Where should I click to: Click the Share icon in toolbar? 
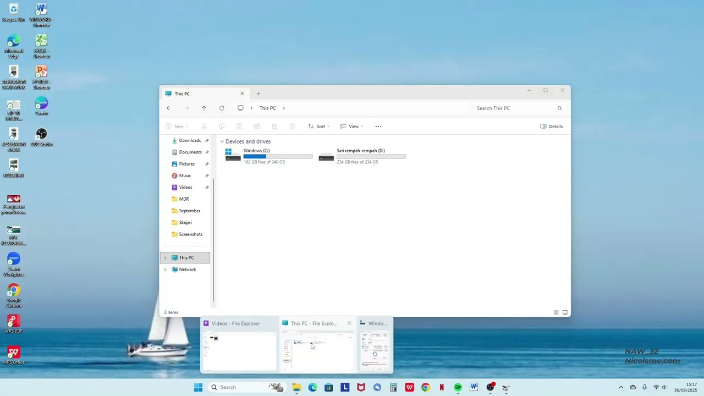[274, 127]
